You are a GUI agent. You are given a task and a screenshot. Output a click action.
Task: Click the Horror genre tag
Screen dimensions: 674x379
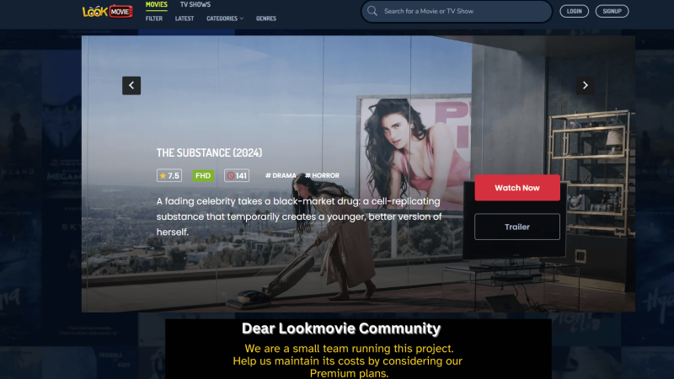(322, 175)
